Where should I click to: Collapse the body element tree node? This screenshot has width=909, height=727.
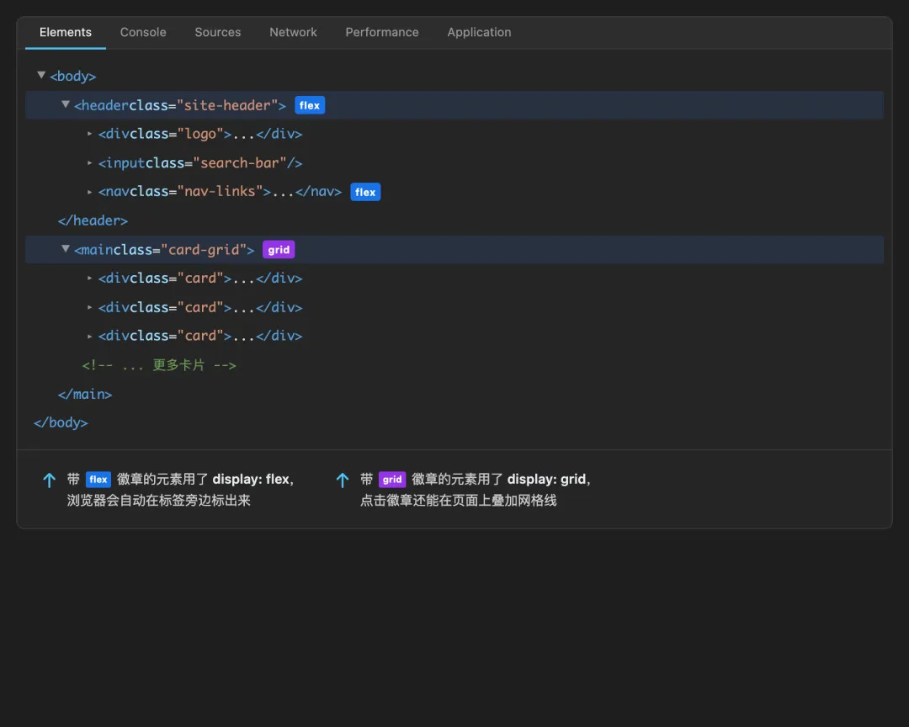(x=41, y=76)
